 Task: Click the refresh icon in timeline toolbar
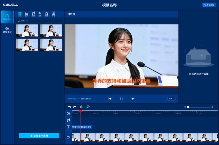(88, 107)
